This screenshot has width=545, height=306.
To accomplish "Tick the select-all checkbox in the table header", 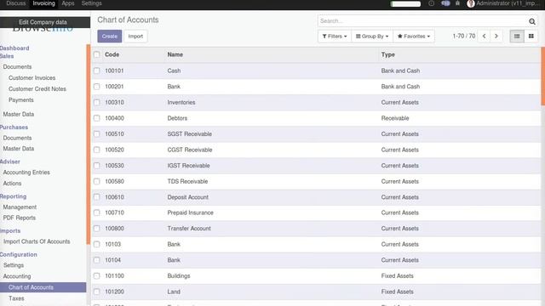I will (x=96, y=54).
